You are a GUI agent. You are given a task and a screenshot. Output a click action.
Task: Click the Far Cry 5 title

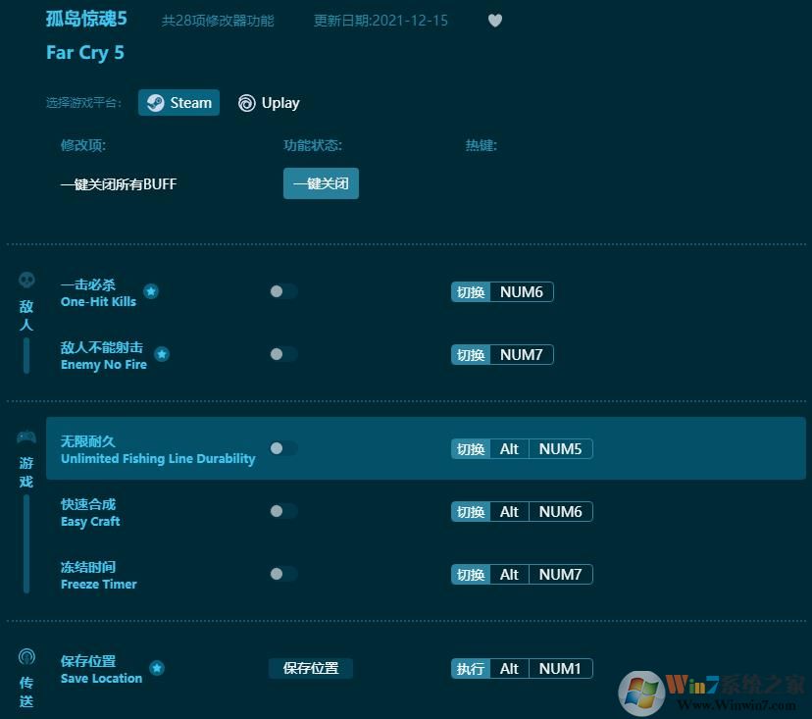(x=85, y=53)
